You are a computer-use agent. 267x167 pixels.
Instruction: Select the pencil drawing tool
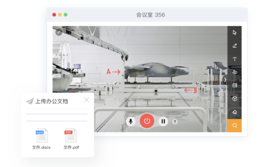click(234, 46)
